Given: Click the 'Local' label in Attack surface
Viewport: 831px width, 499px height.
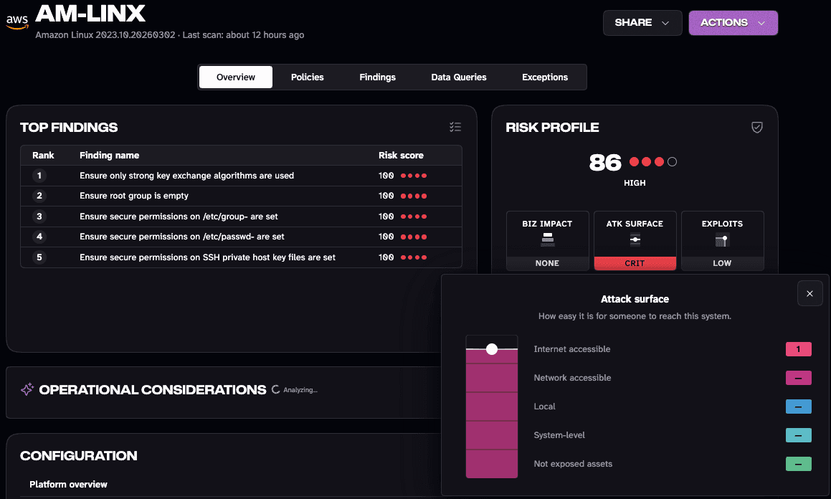Looking at the screenshot, I should 544,407.
